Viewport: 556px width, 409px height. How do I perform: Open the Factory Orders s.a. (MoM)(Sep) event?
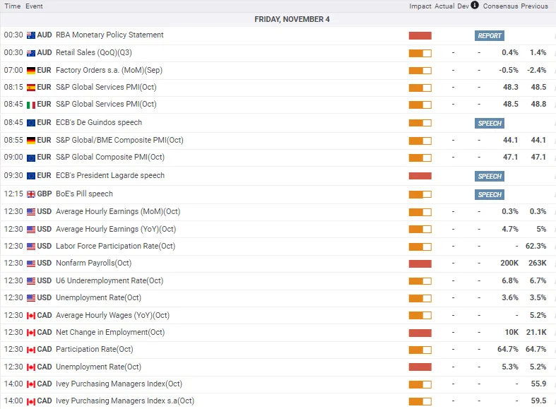(109, 70)
